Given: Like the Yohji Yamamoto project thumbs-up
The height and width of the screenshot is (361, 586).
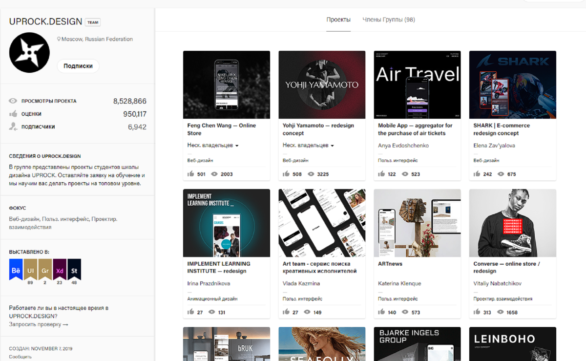Looking at the screenshot, I should (286, 174).
